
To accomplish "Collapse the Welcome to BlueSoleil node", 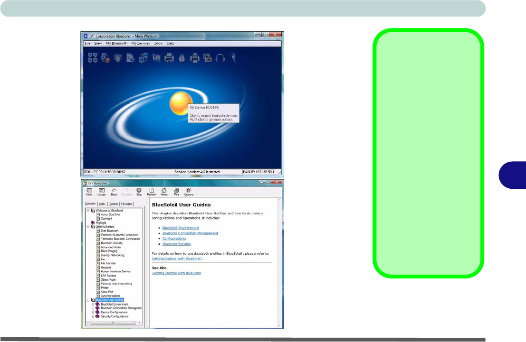I will click(88, 211).
